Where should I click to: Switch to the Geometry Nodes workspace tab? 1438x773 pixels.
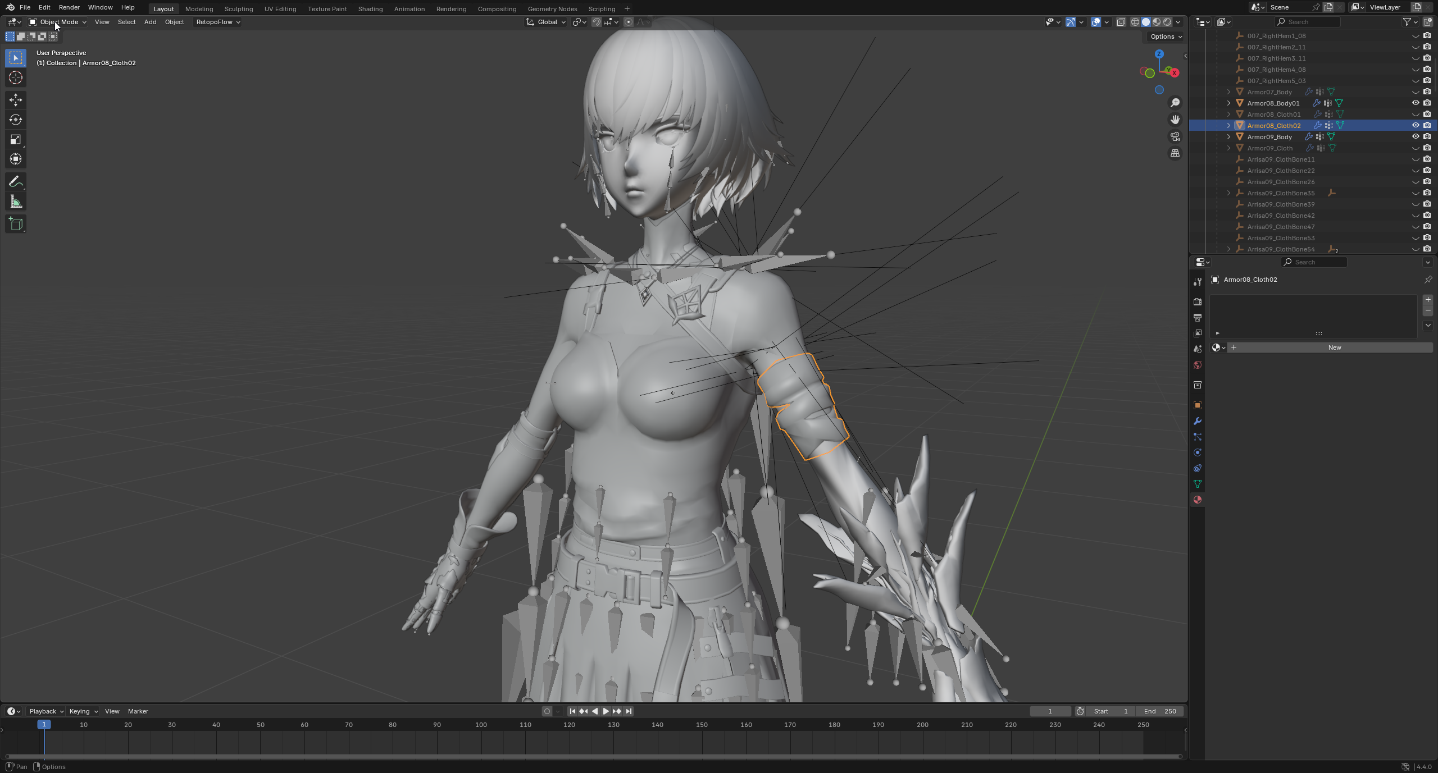(552, 9)
